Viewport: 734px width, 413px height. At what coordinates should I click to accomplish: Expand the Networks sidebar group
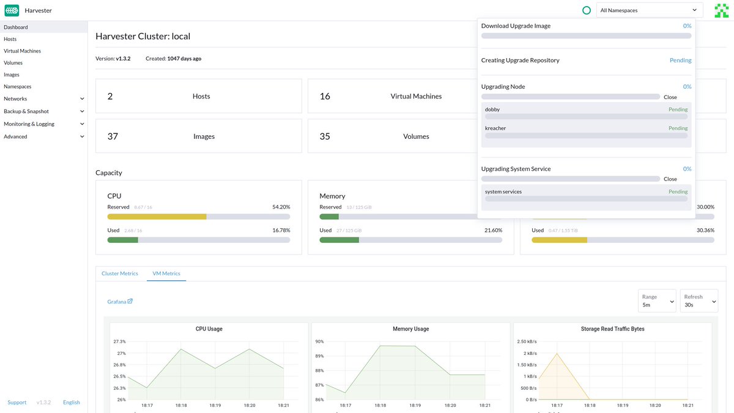click(x=43, y=99)
